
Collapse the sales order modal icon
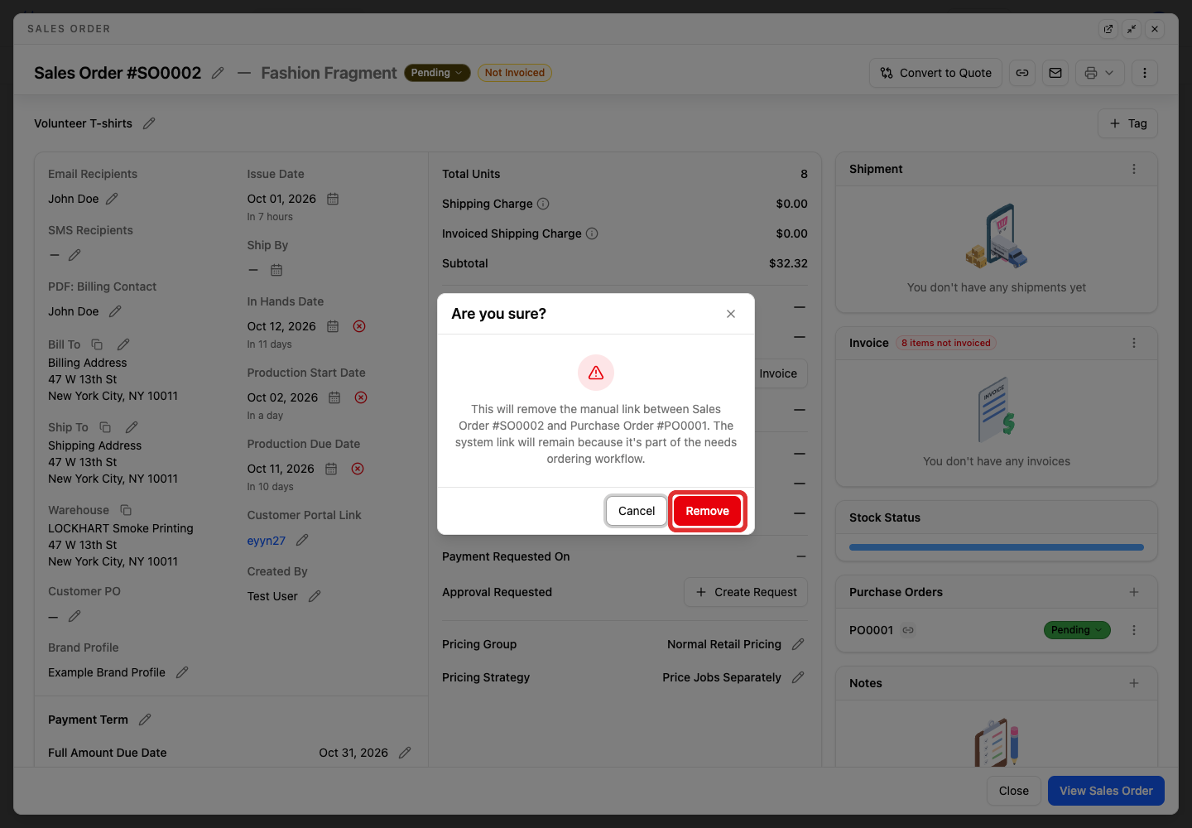pyautogui.click(x=1132, y=29)
